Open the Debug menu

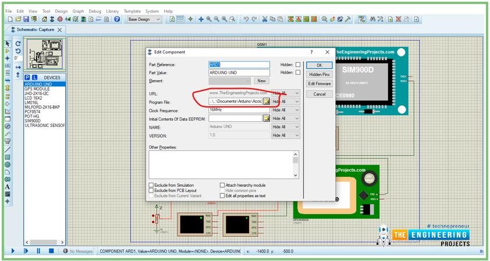tap(95, 11)
